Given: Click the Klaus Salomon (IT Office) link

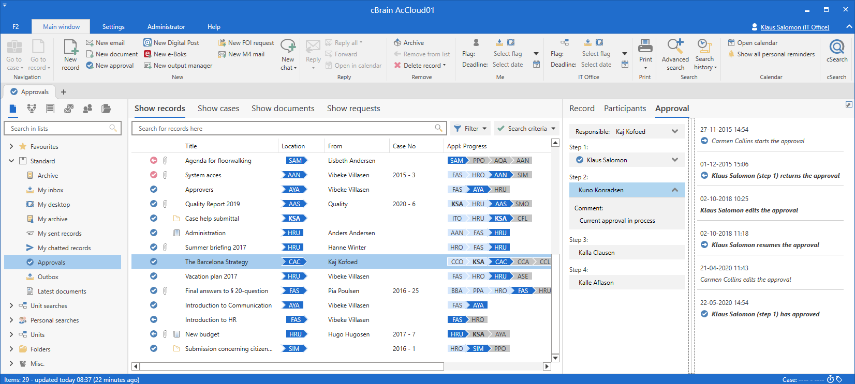Looking at the screenshot, I should [x=794, y=27].
